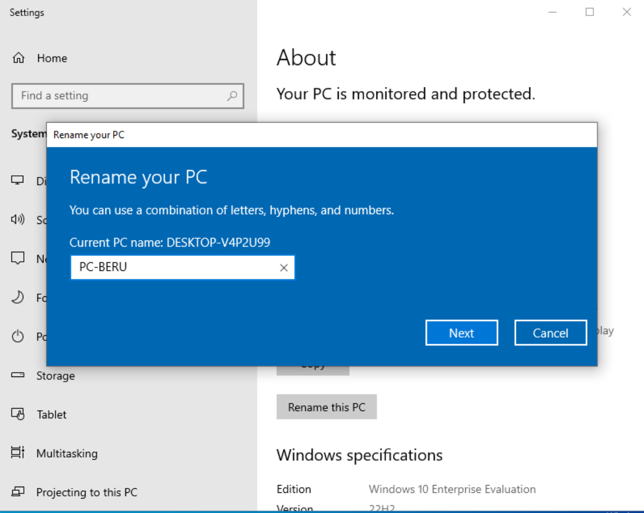This screenshot has height=513, width=644.
Task: Open Display settings via the monitor icon
Action: [18, 180]
